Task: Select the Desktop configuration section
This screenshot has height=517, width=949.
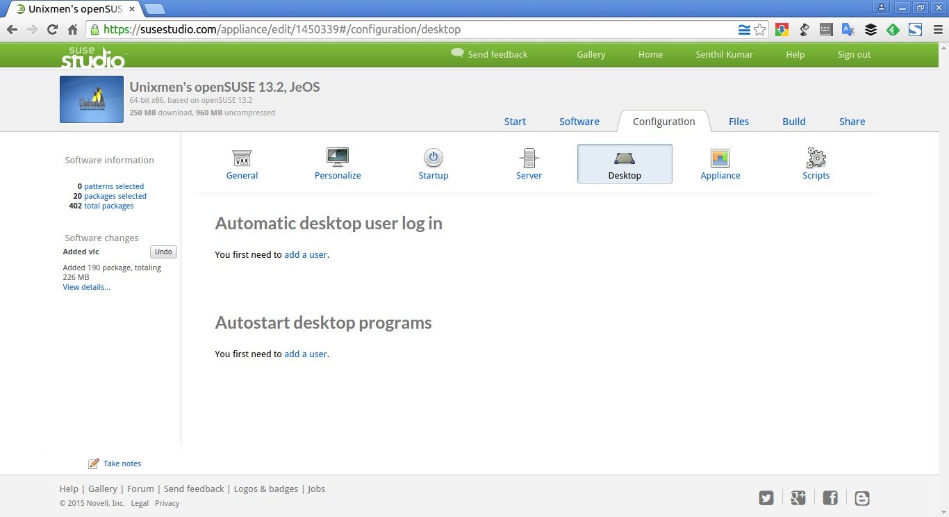Action: click(625, 164)
